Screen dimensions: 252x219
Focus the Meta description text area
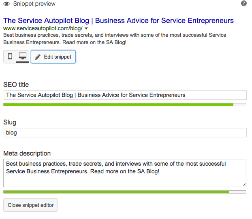pos(125,173)
